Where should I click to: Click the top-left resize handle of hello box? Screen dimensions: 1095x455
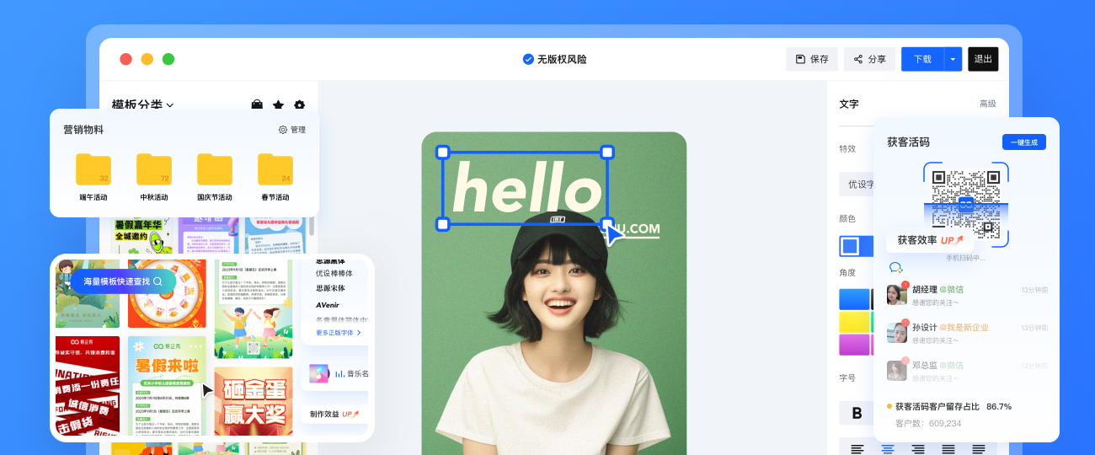pos(443,153)
